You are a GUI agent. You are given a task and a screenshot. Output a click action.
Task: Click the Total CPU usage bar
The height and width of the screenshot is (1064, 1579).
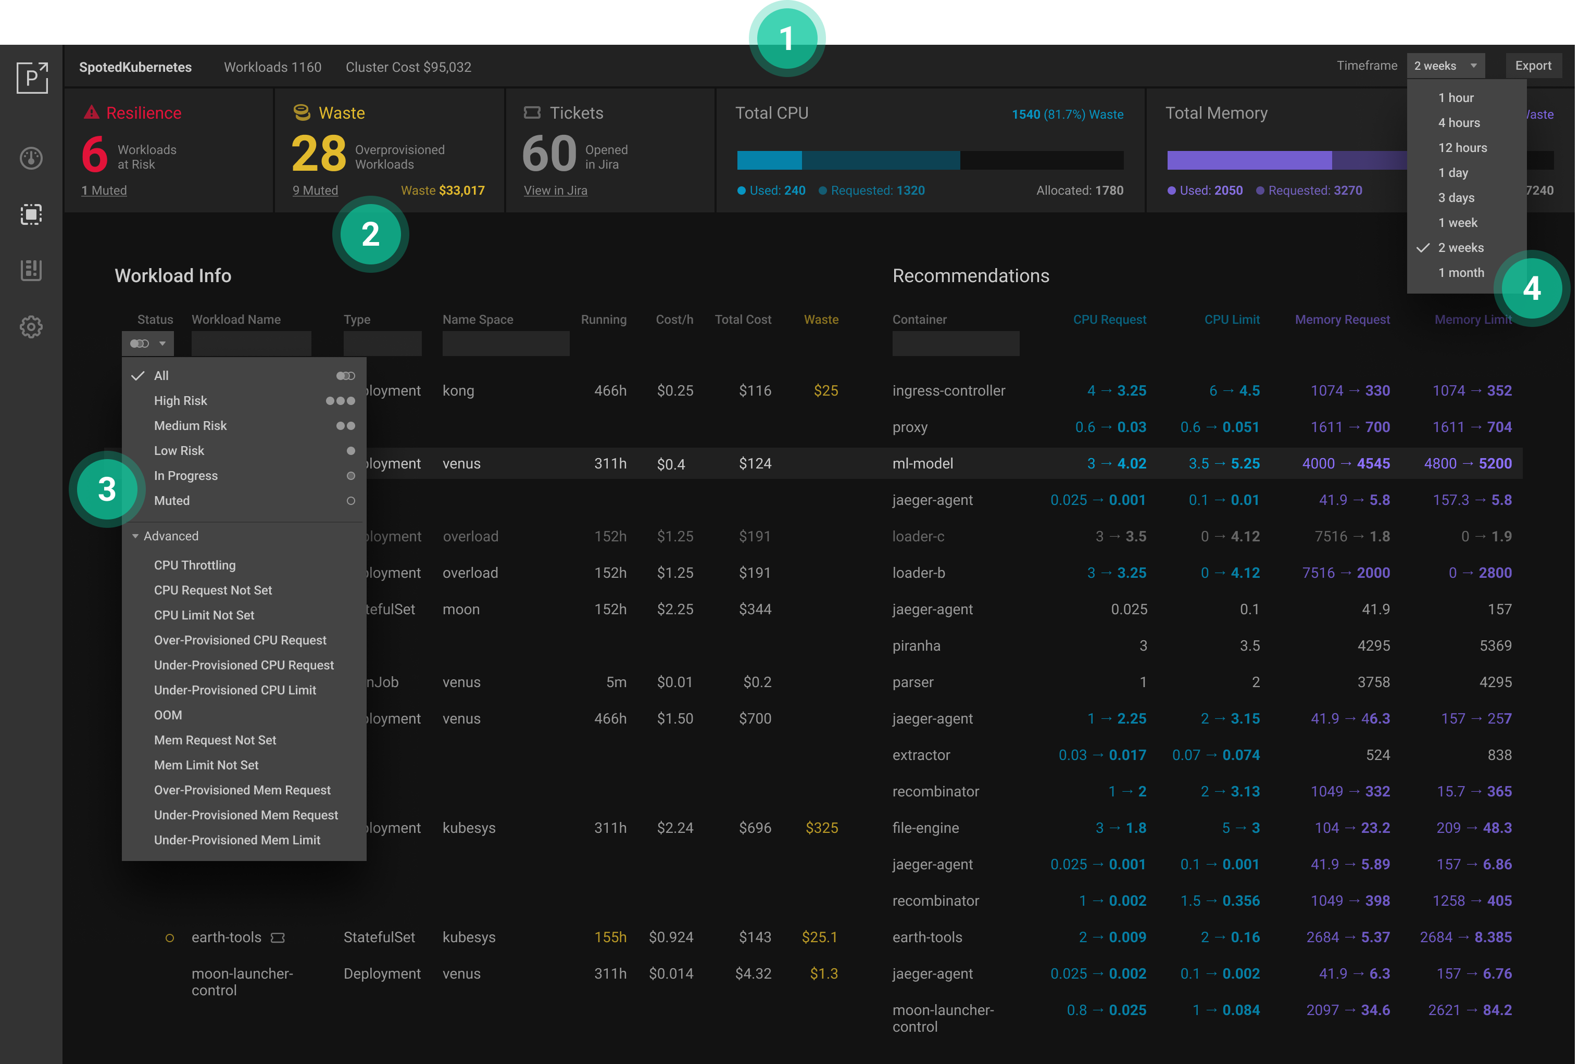tap(930, 161)
